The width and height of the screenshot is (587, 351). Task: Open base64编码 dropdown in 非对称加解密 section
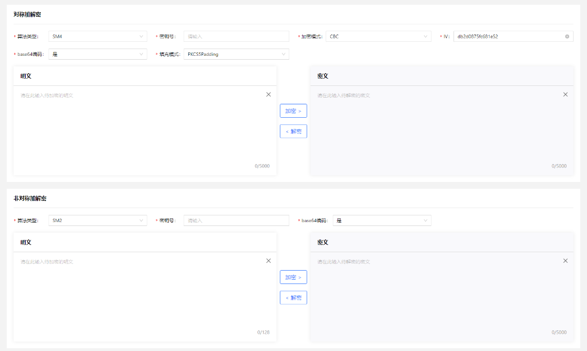coord(382,221)
